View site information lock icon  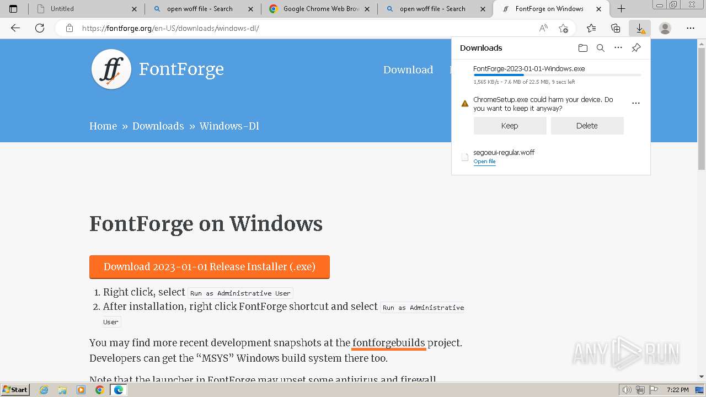click(69, 28)
